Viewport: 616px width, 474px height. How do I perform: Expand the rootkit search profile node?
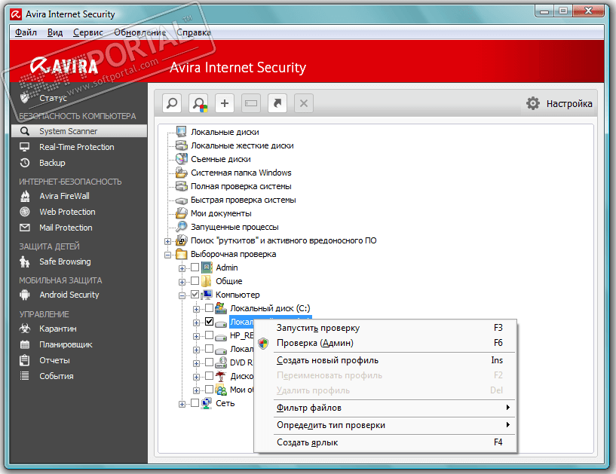tap(167, 241)
